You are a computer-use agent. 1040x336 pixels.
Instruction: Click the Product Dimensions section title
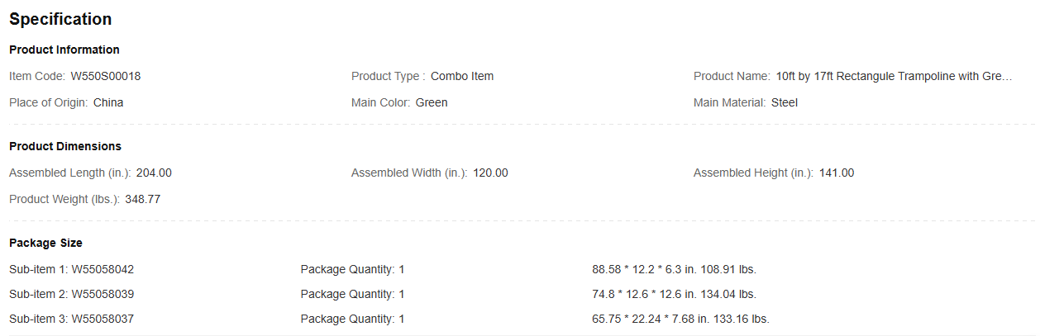click(65, 146)
